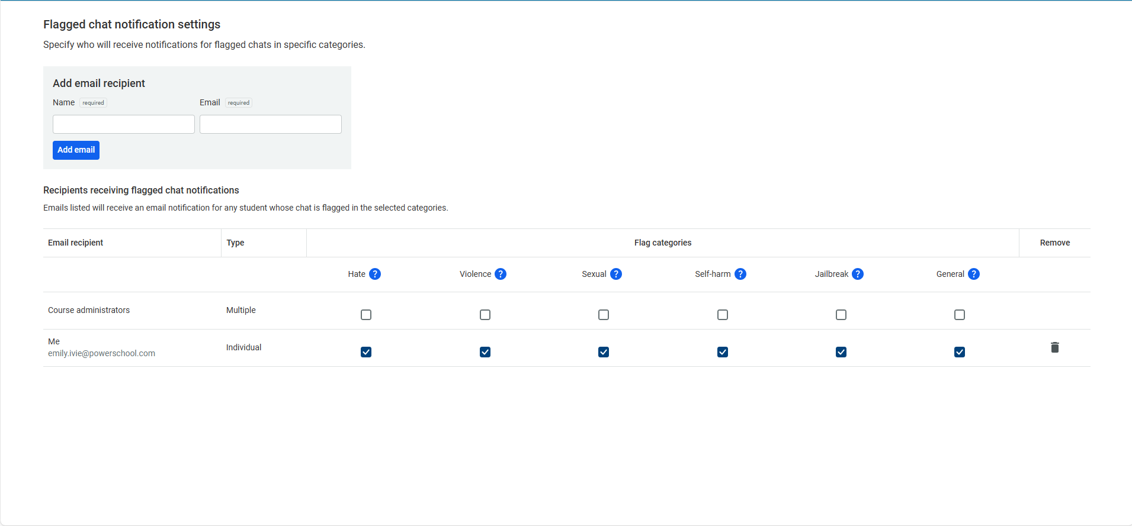The image size is (1132, 526).
Task: Select the Course administrators row label
Action: [89, 310]
